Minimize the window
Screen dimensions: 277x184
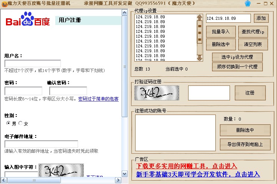(x=259, y=3)
